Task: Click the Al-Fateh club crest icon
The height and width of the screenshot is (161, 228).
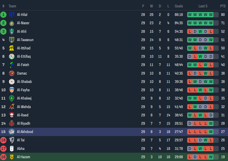Action: [x=12, y=65]
